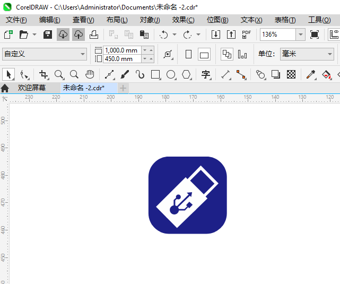Select the Rectangle tool
Viewport: 340px width, 284px height.
pos(156,75)
